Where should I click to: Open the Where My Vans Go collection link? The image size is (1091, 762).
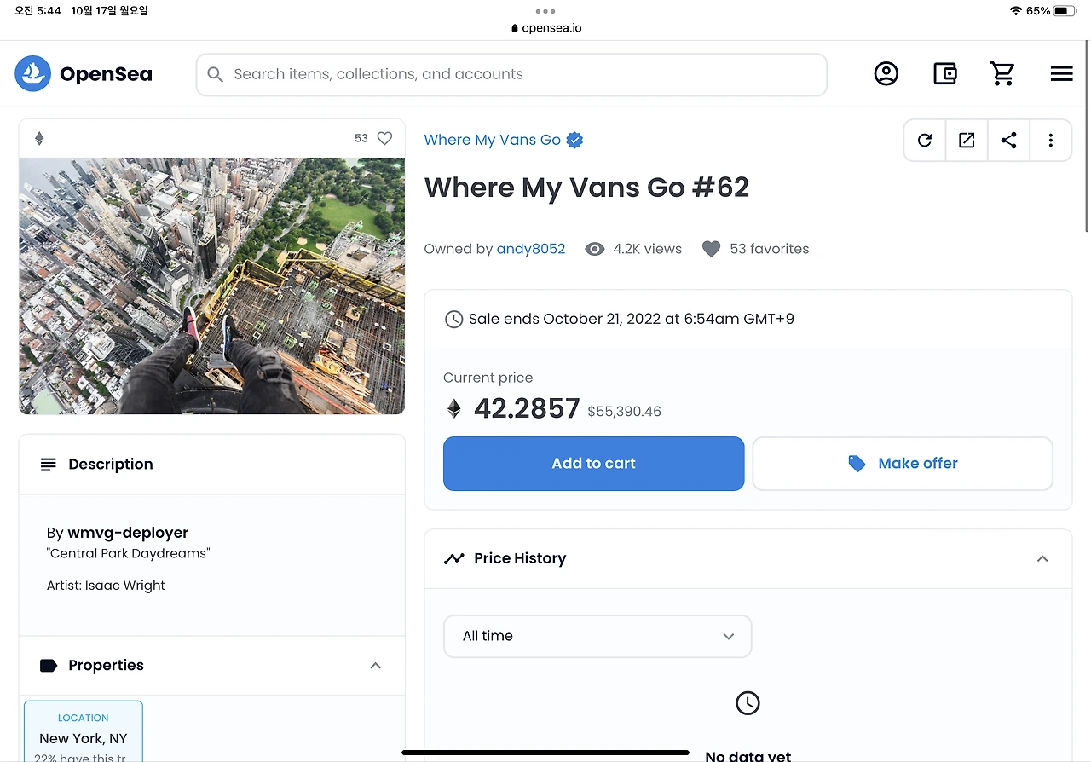click(493, 140)
